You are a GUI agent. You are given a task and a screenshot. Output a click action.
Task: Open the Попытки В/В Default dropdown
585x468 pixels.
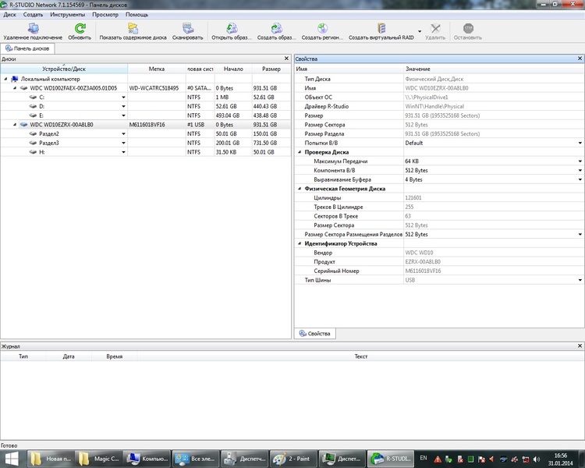click(580, 143)
